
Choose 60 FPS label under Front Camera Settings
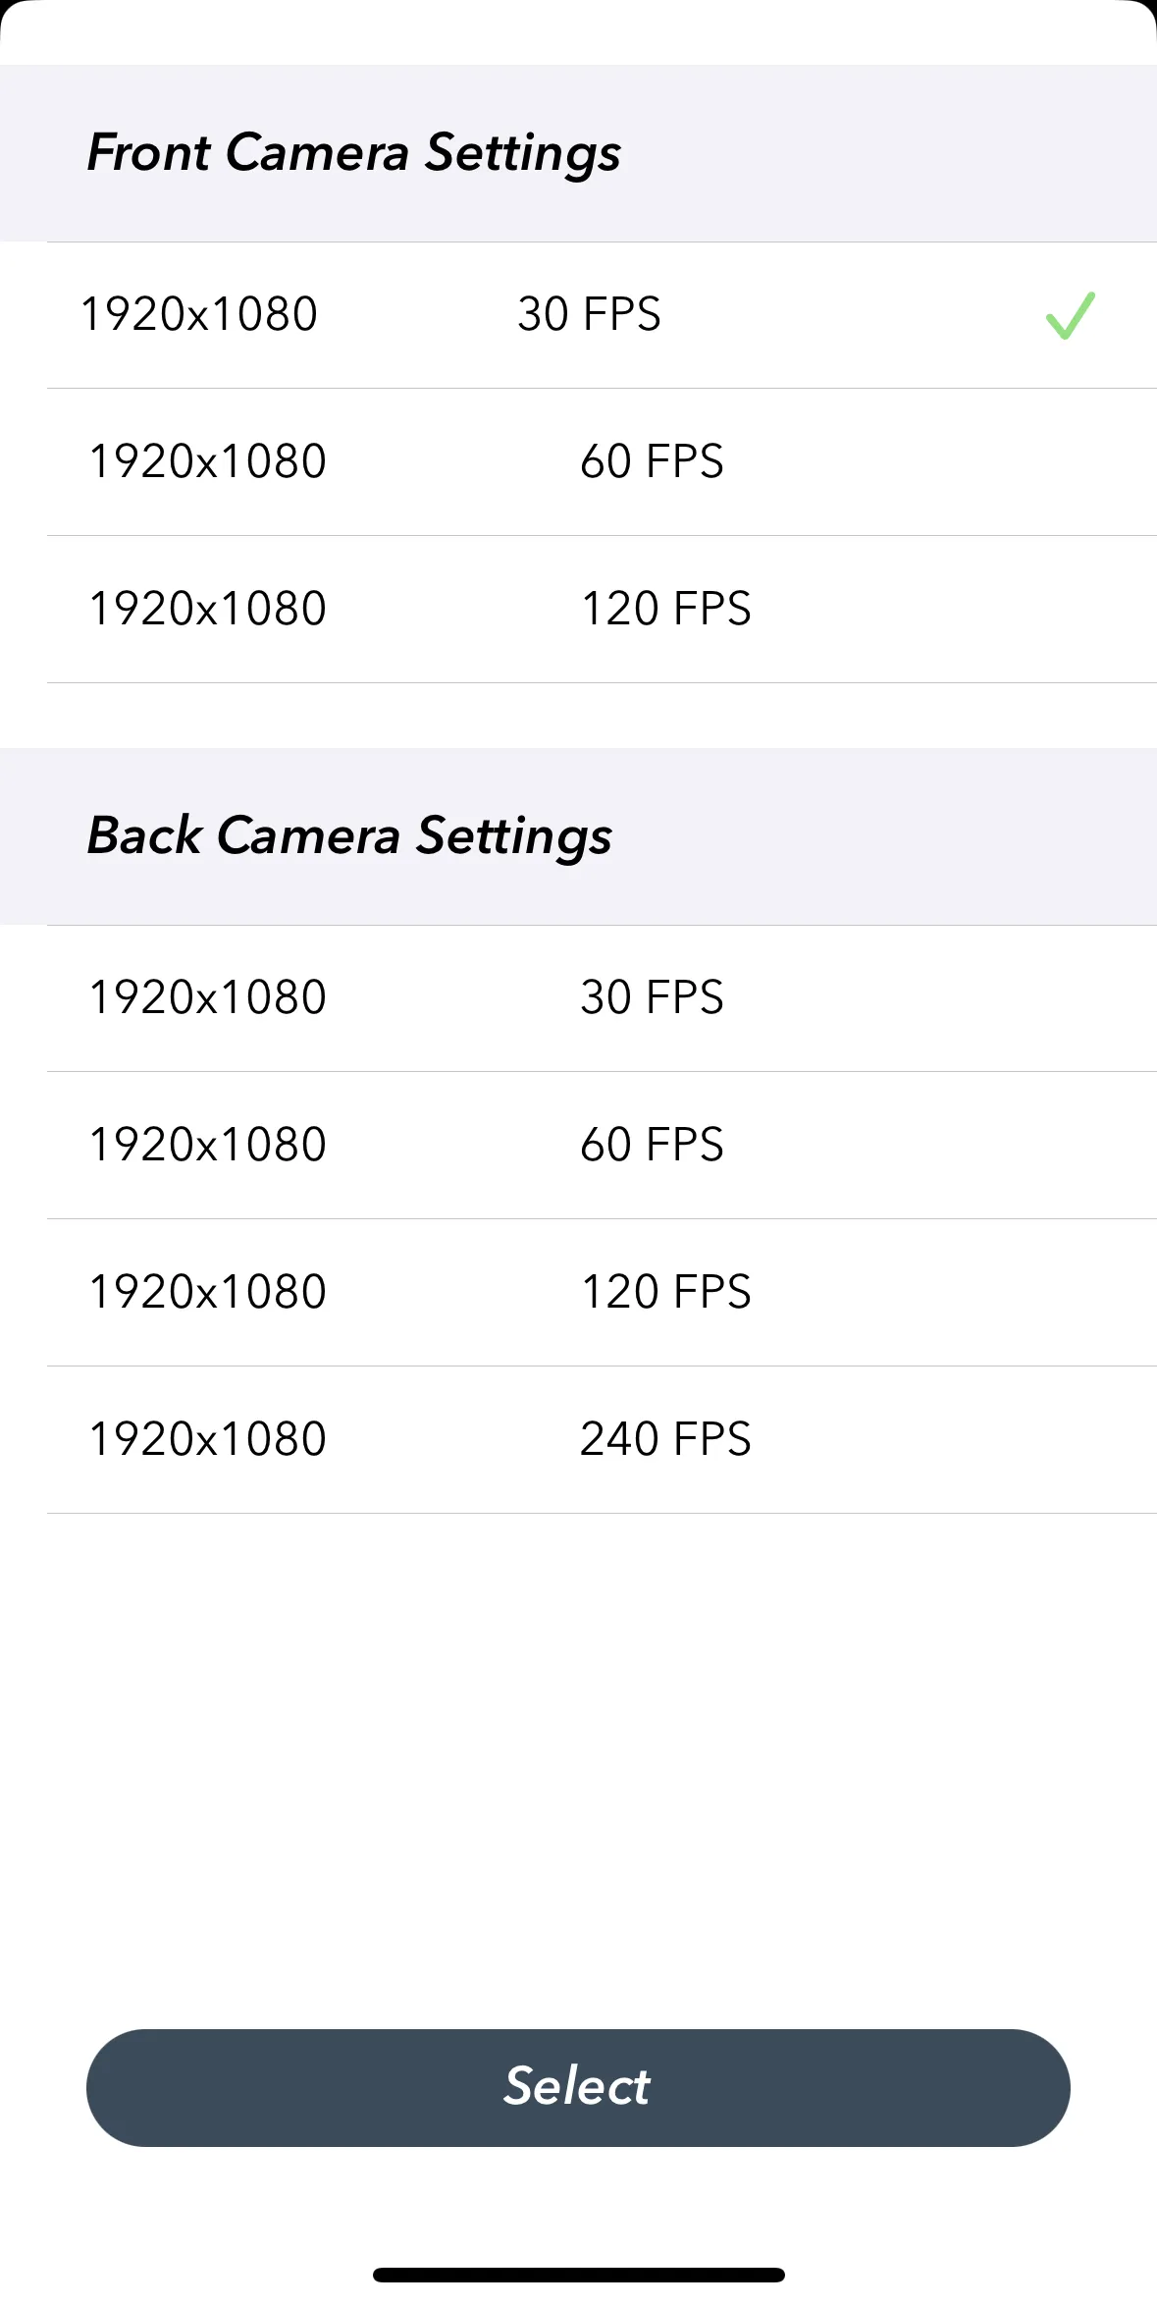point(652,461)
